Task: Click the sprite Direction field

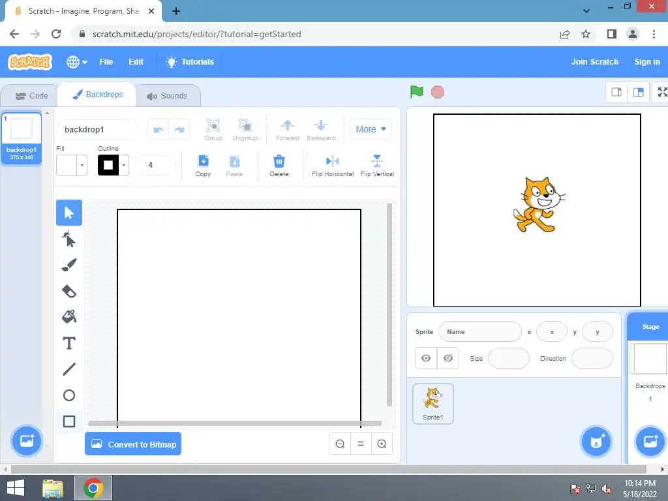Action: pos(592,358)
